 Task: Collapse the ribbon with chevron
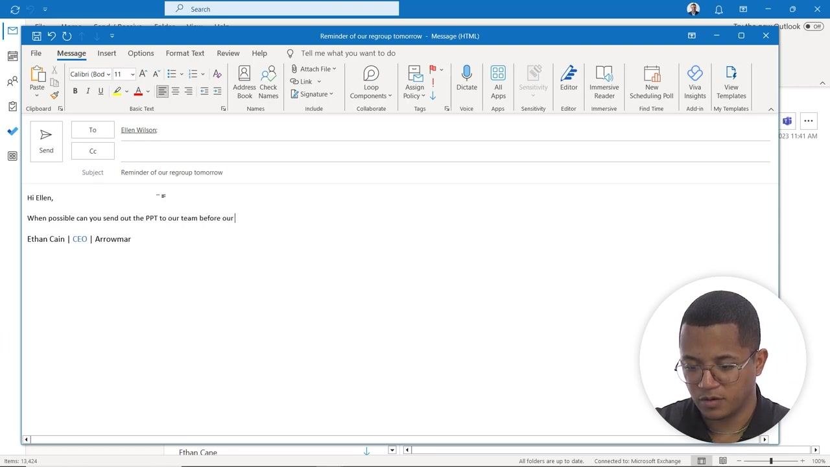771,109
